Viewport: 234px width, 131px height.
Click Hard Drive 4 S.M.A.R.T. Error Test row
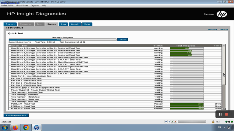[115, 74]
